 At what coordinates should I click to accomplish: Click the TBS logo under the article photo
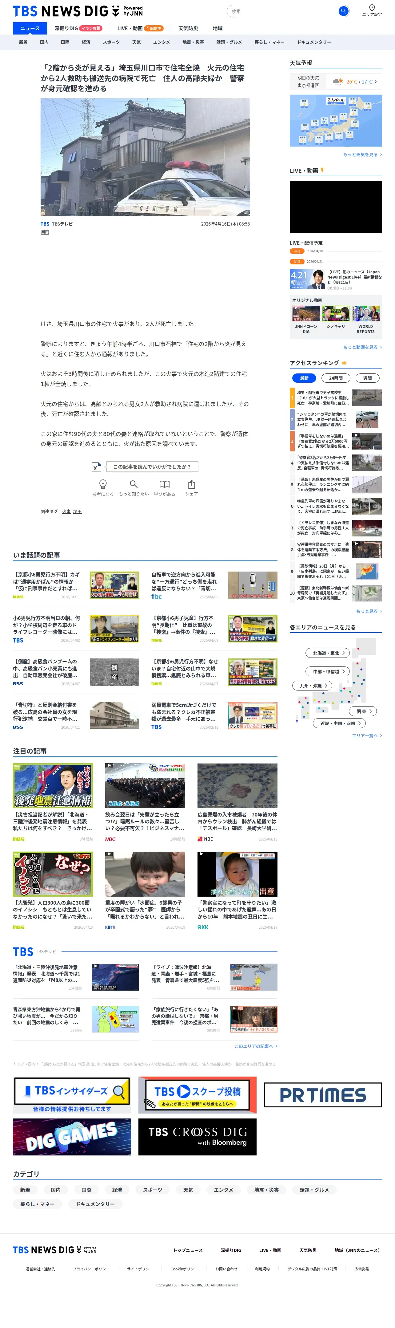click(45, 224)
